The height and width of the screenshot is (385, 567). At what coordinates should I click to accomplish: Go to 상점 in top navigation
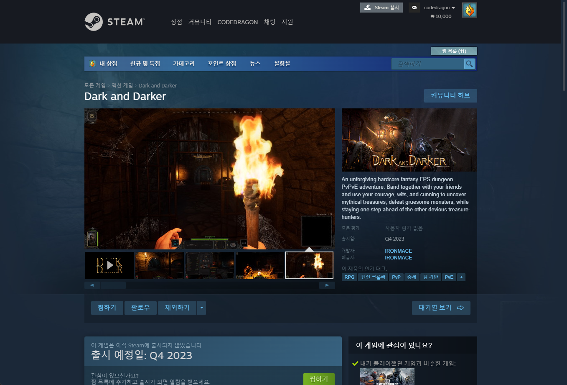(x=176, y=22)
